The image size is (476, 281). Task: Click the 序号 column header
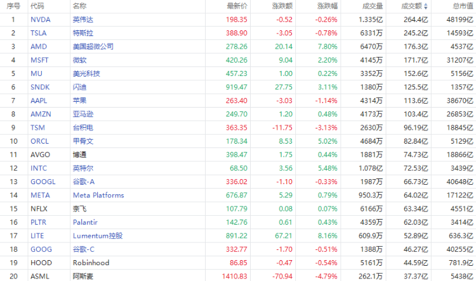13,6
